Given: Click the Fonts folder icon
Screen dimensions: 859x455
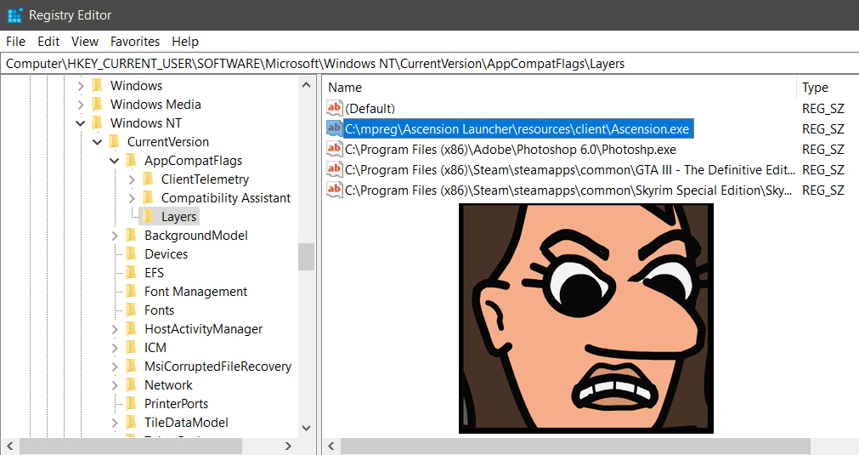Looking at the screenshot, I should (x=131, y=310).
